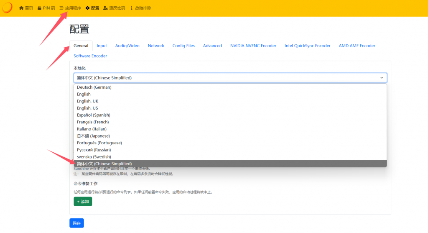Open the Intel QuickSync Encoder tab
The width and height of the screenshot is (428, 233).
[x=307, y=46]
